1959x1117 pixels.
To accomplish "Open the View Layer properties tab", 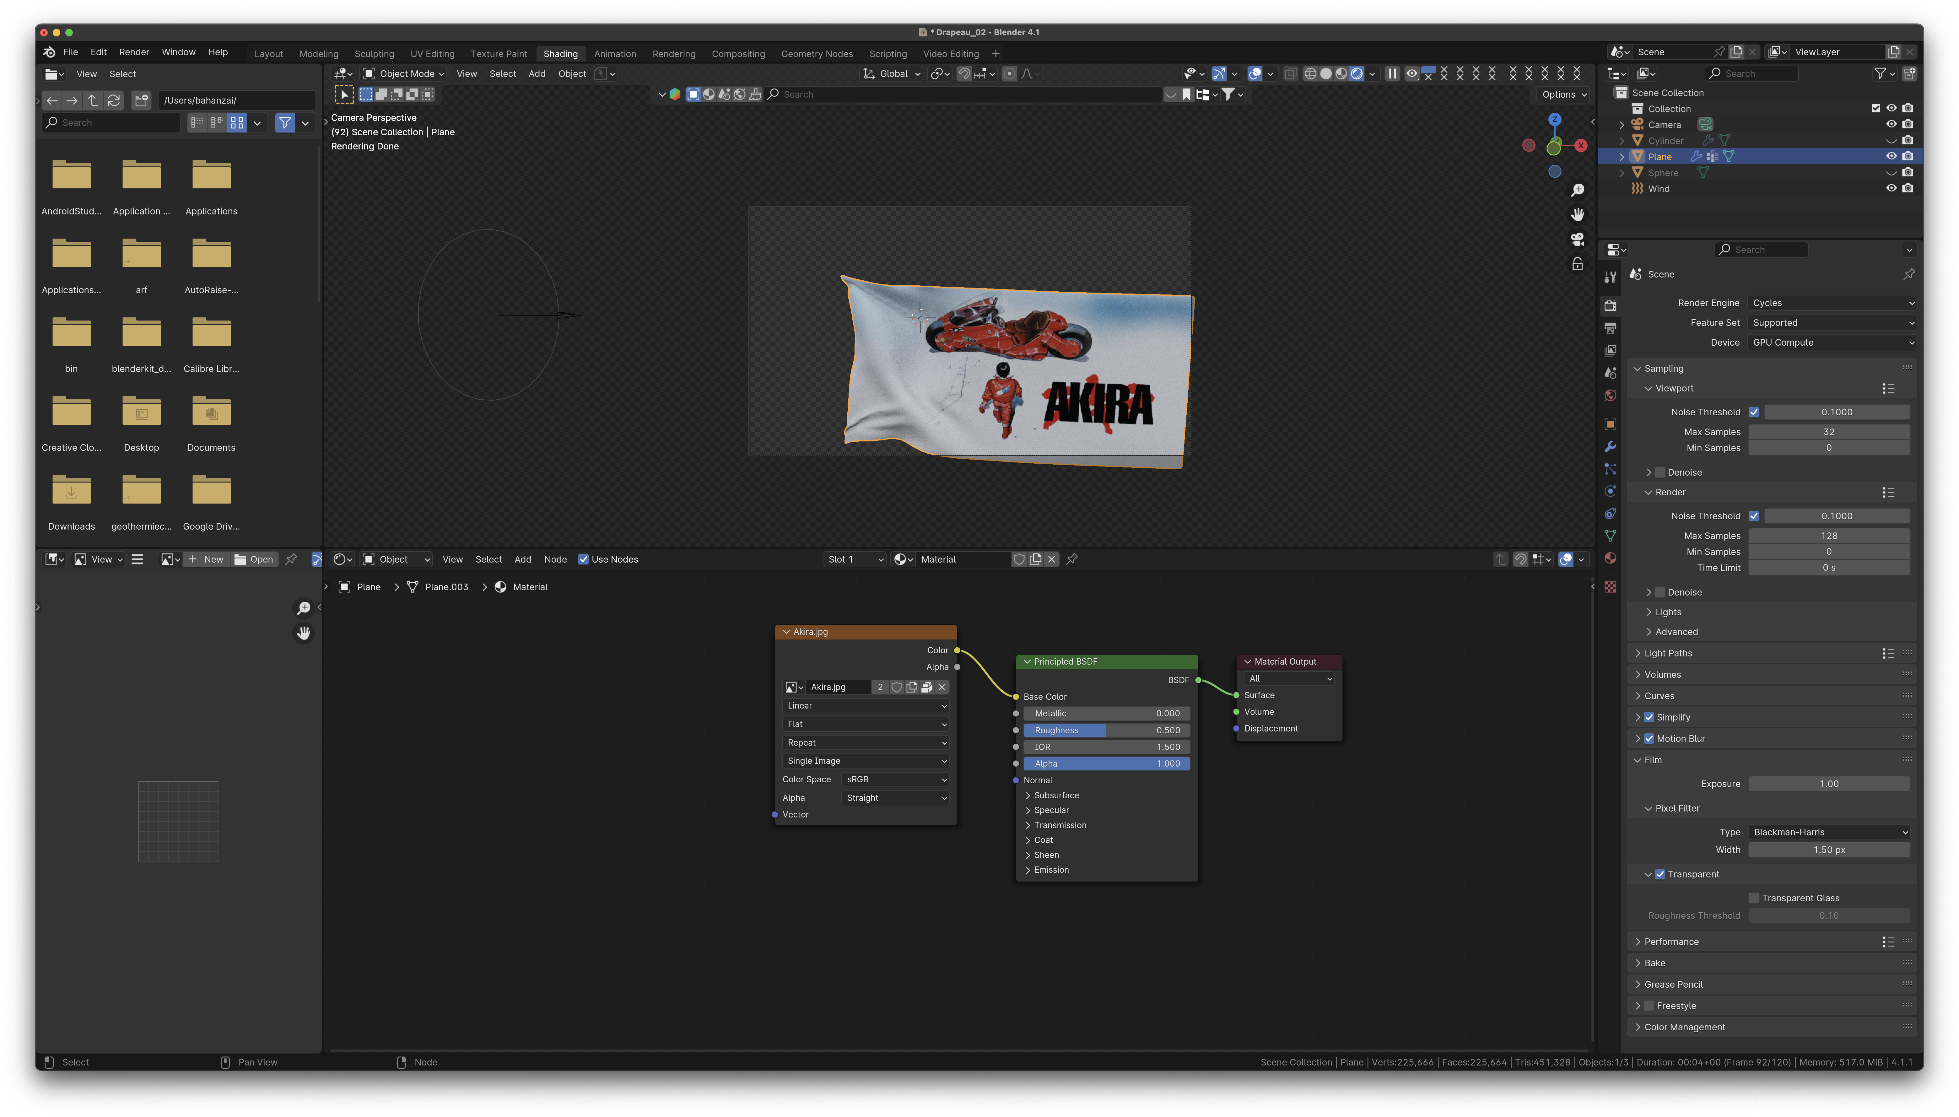I will (x=1610, y=351).
